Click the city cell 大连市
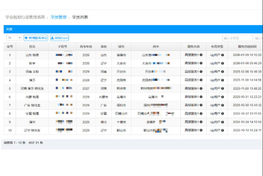Image resolution: width=263 pixels, height=176 pixels. point(121,63)
